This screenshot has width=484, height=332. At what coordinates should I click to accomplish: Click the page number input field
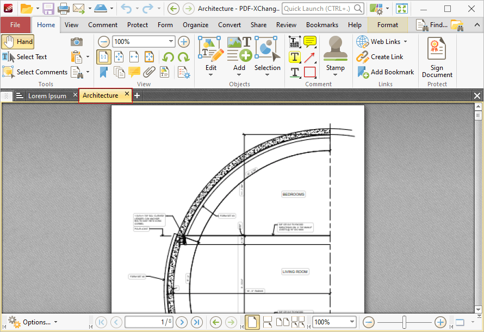pos(149,322)
